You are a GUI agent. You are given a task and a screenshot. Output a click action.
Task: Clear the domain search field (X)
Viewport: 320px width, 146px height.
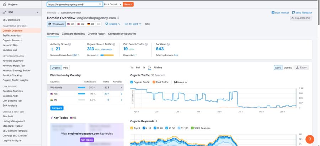point(100,4)
